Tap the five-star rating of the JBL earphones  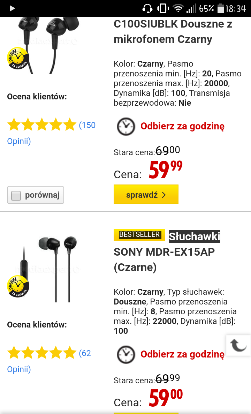(x=41, y=125)
